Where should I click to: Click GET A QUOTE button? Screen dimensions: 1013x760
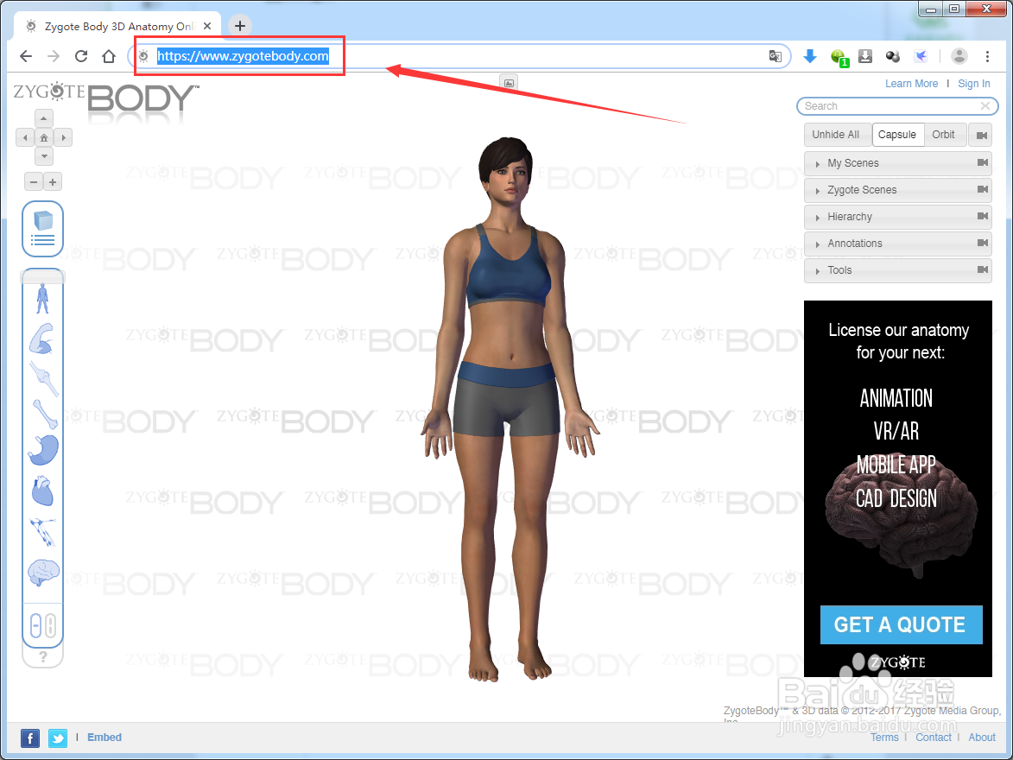[902, 624]
